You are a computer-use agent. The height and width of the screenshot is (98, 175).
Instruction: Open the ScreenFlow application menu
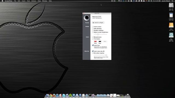(8, 1)
